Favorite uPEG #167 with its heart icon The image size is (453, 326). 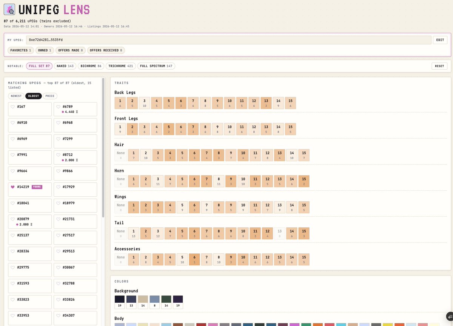(x=13, y=107)
